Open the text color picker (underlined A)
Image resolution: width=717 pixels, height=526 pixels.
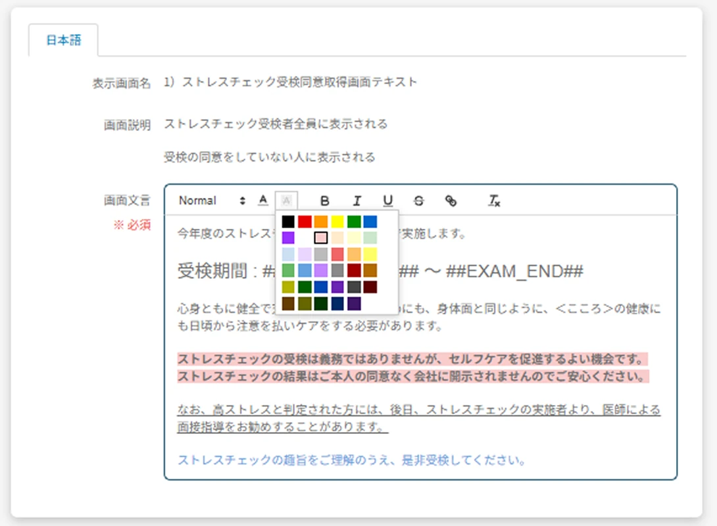tap(263, 200)
